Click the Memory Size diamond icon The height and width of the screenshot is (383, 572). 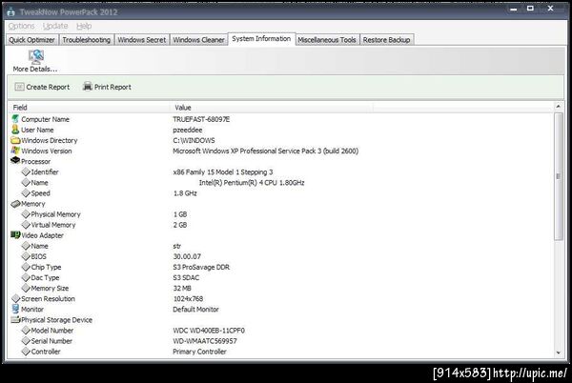pos(26,288)
